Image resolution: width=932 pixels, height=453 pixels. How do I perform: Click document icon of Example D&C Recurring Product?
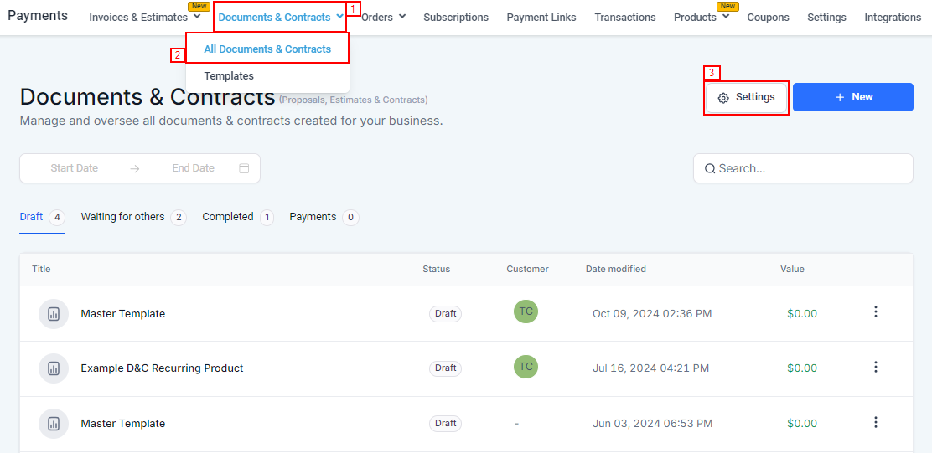point(54,368)
